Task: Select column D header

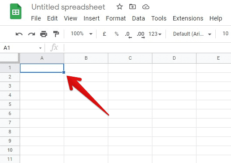Action: (174, 58)
